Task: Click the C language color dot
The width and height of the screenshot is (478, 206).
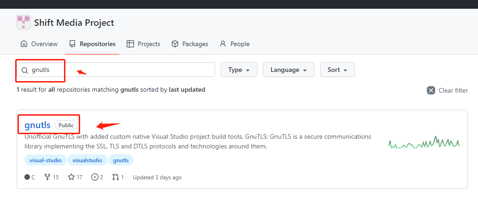Action: pos(27,177)
